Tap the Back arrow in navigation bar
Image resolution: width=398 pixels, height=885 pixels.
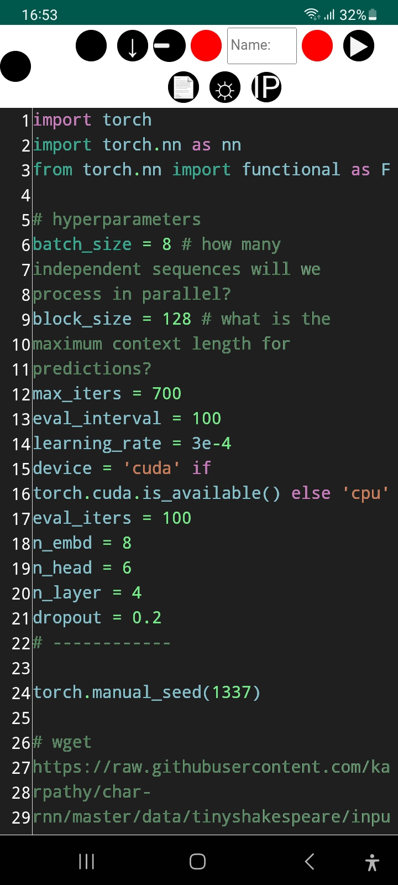(310, 861)
